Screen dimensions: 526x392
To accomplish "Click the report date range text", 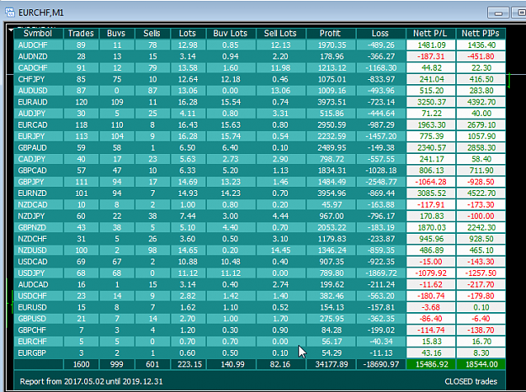I will pyautogui.click(x=91, y=382).
